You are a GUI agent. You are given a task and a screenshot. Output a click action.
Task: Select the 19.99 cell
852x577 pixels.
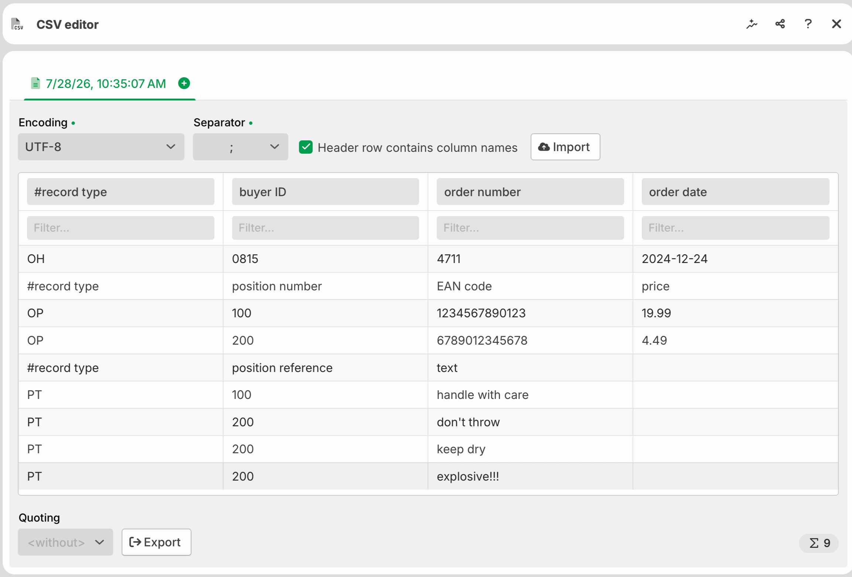[735, 313]
